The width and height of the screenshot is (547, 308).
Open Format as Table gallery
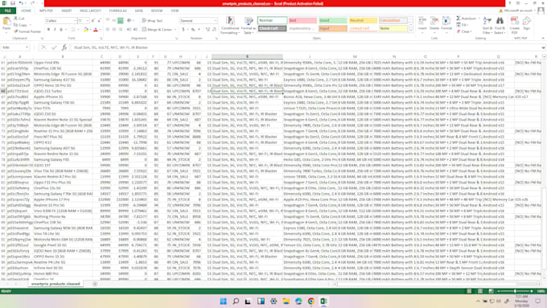pyautogui.click(x=249, y=26)
